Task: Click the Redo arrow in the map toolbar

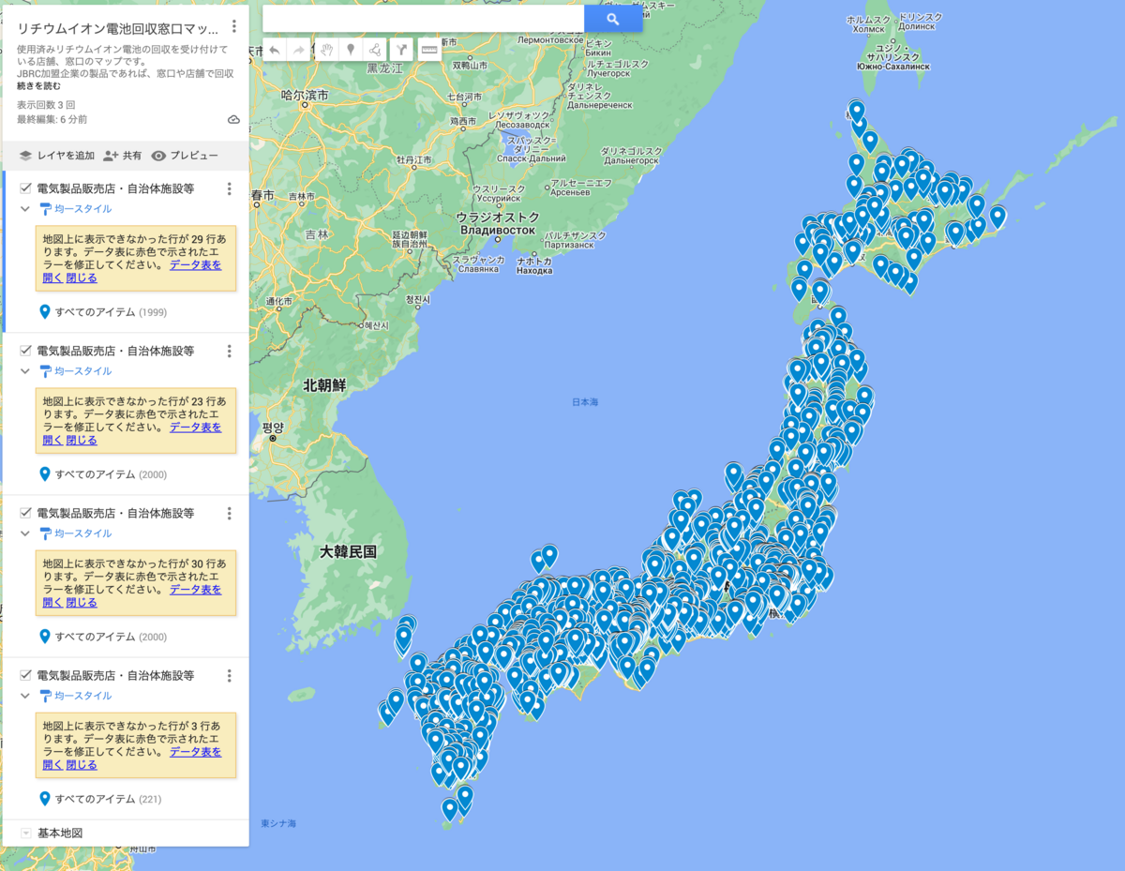Action: [x=299, y=50]
